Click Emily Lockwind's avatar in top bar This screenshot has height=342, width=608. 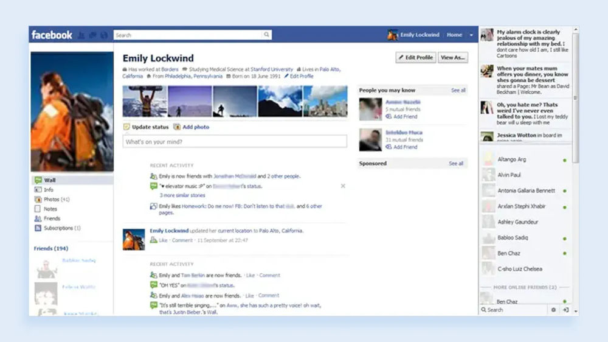tap(392, 35)
